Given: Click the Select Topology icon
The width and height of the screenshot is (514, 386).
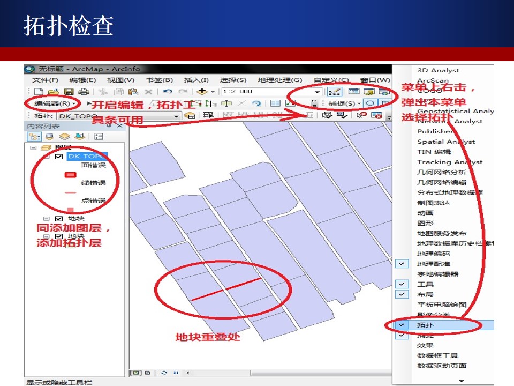Looking at the screenshot, I should tap(190, 116).
